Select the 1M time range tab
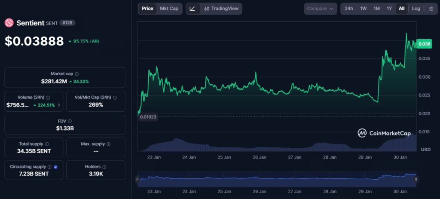Image resolution: width=440 pixels, height=199 pixels. click(x=376, y=9)
